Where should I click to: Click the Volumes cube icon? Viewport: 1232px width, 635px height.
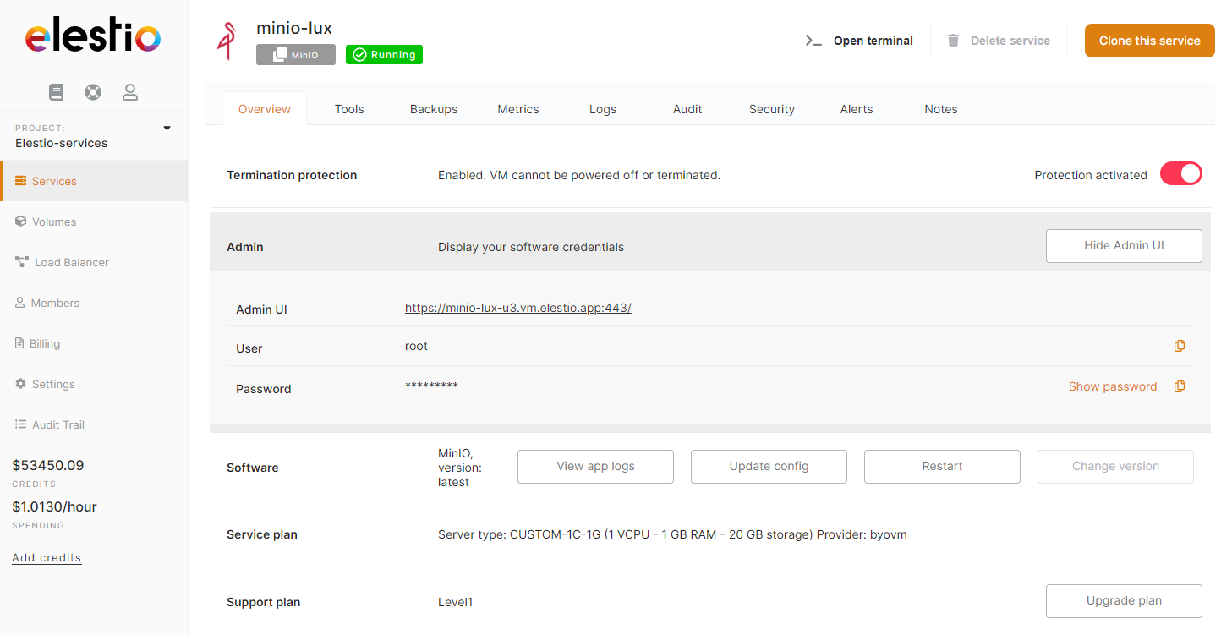pyautogui.click(x=21, y=222)
